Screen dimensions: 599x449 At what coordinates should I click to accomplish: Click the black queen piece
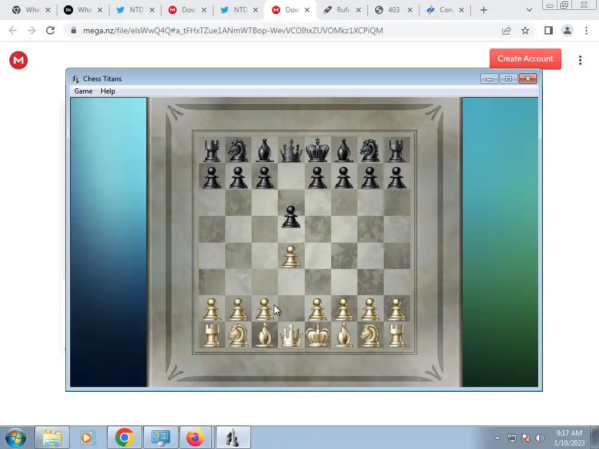click(x=291, y=150)
